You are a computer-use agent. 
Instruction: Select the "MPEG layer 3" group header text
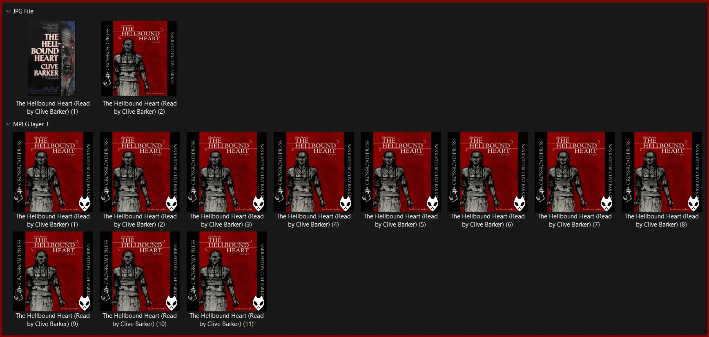click(31, 124)
